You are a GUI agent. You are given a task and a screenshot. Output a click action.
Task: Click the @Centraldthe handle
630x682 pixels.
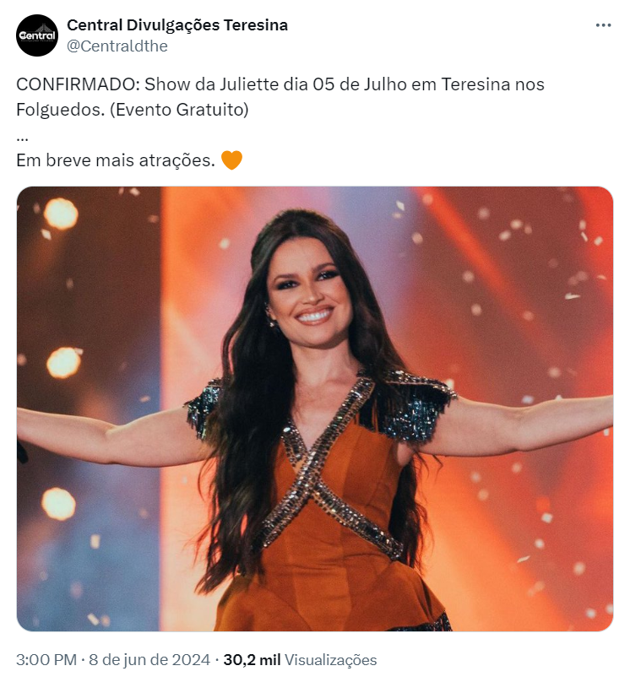[117, 46]
